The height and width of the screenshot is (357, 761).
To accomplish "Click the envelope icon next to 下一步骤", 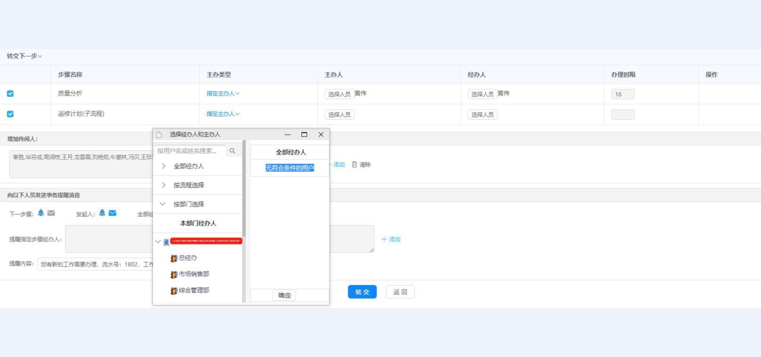I will tap(51, 213).
